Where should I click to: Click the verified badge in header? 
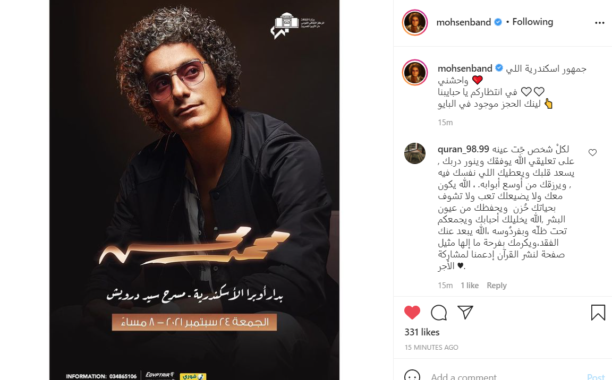(498, 22)
